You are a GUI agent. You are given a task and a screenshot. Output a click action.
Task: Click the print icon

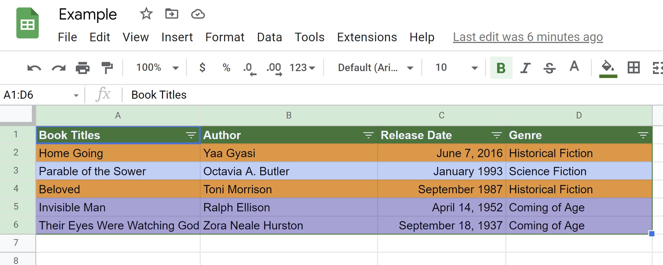[x=83, y=68]
